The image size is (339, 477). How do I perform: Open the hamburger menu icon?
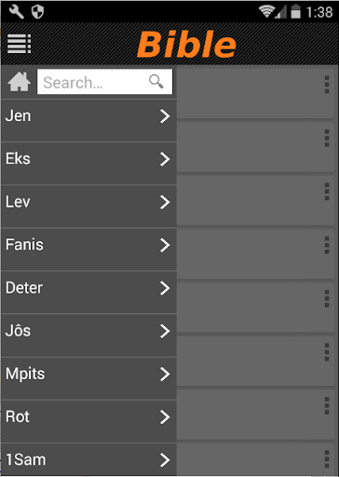[19, 44]
